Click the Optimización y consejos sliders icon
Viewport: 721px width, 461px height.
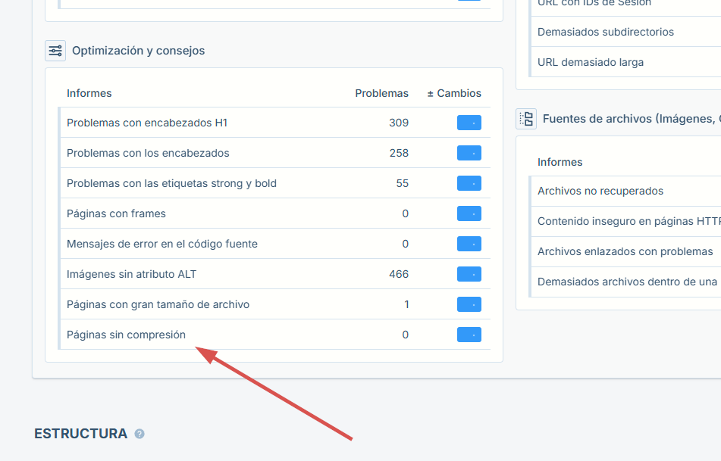click(55, 50)
